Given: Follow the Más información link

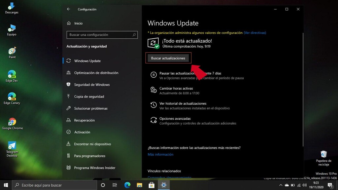Looking at the screenshot, I should pos(160,154).
